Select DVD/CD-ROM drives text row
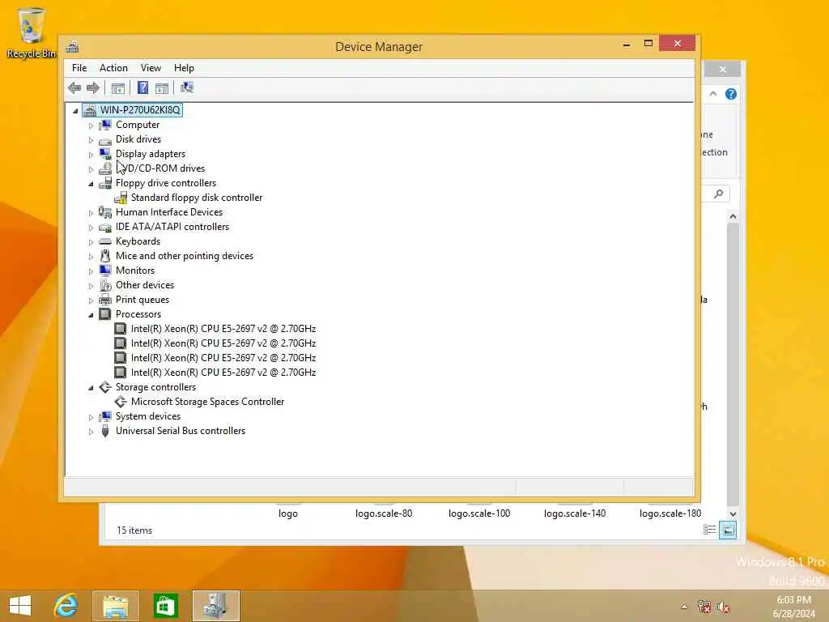 click(160, 168)
